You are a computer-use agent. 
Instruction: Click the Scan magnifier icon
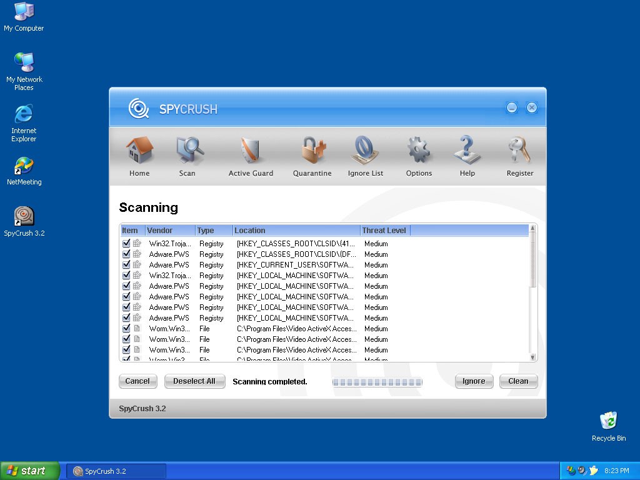187,152
